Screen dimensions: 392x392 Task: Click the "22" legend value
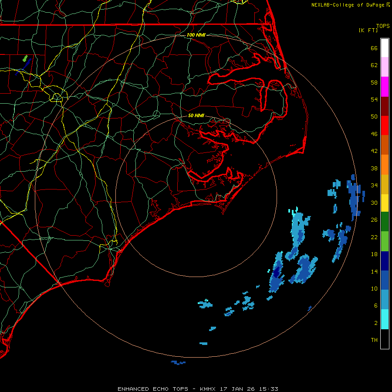[x=374, y=237]
